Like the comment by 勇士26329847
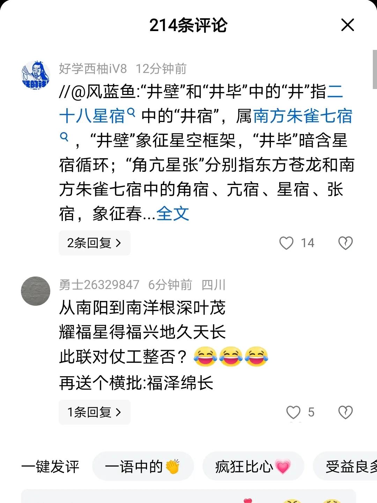Image resolution: width=377 pixels, height=503 pixels. 293,412
